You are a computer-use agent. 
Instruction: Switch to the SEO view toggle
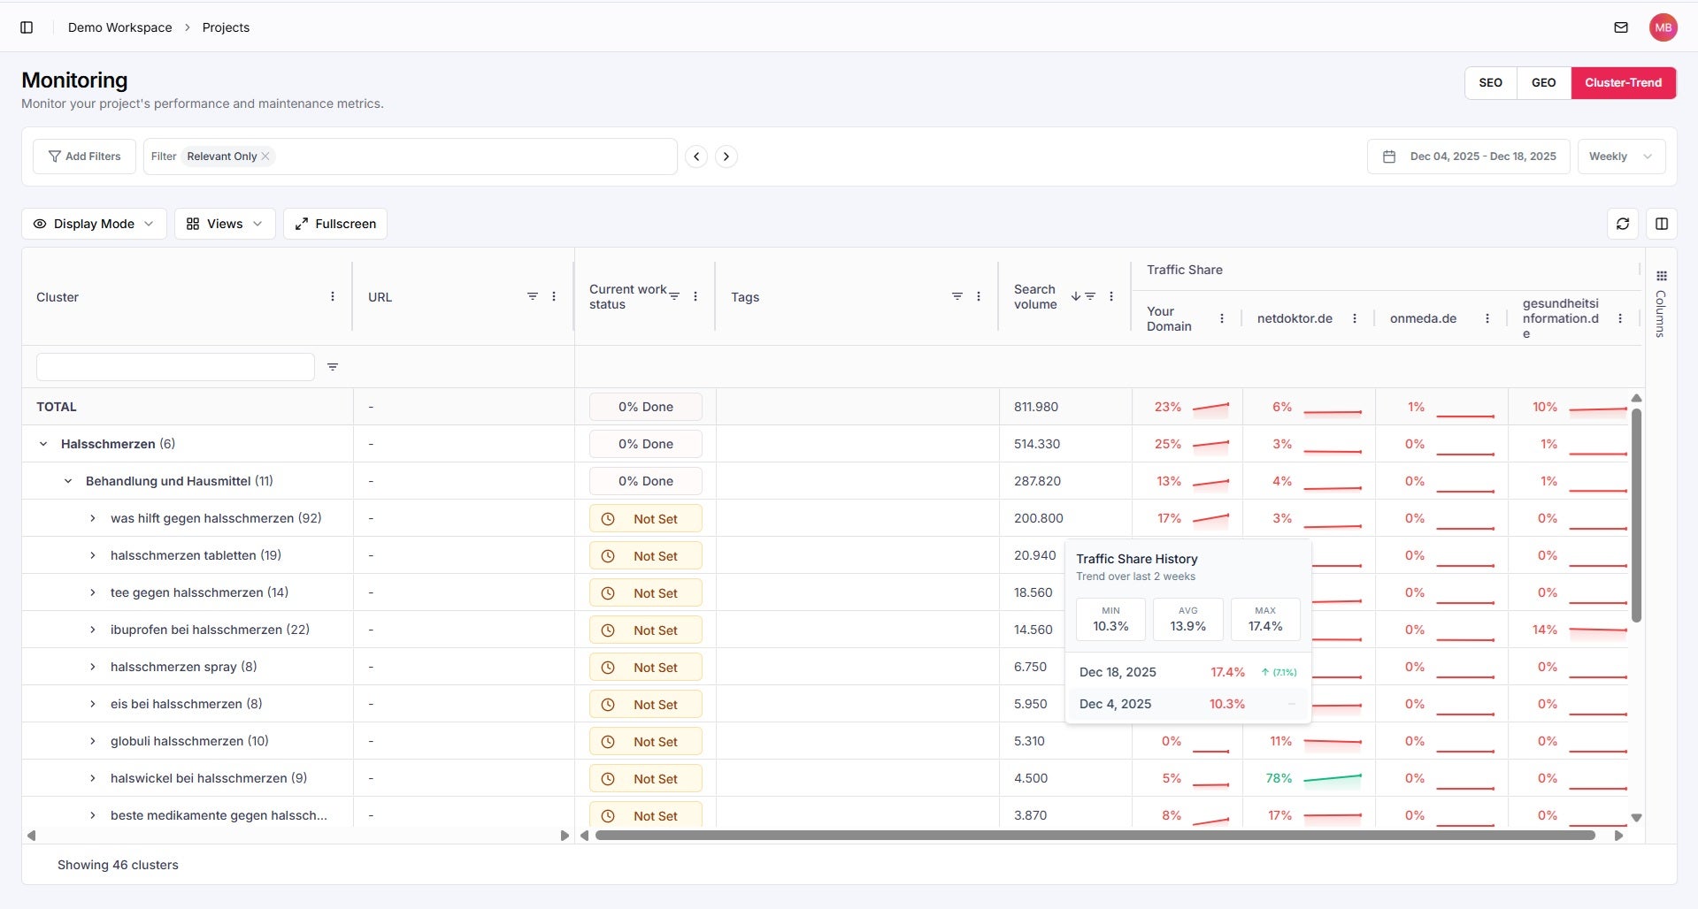click(x=1490, y=82)
